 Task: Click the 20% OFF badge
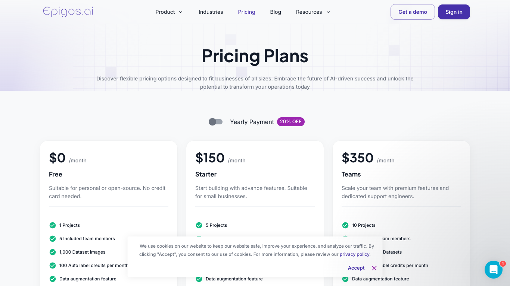291,122
